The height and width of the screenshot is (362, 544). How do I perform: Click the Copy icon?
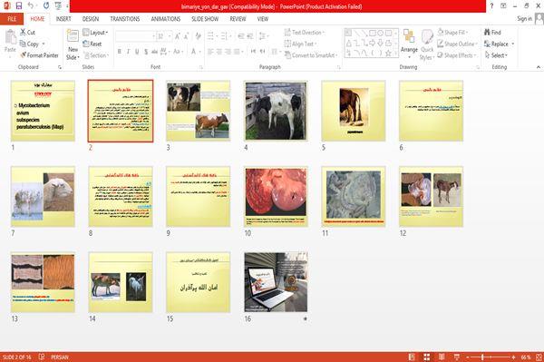pos(23,44)
